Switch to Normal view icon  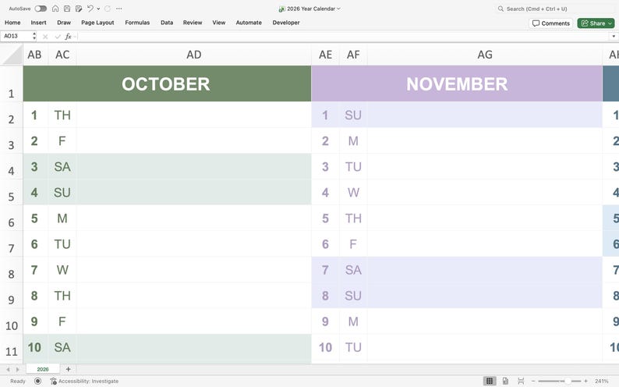[x=490, y=381]
